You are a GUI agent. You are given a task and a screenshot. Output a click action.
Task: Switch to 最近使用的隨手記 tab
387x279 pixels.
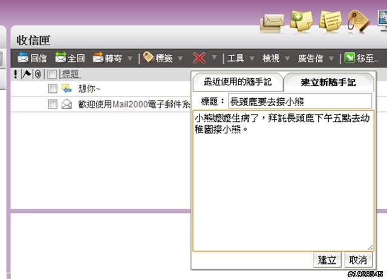tap(238, 82)
